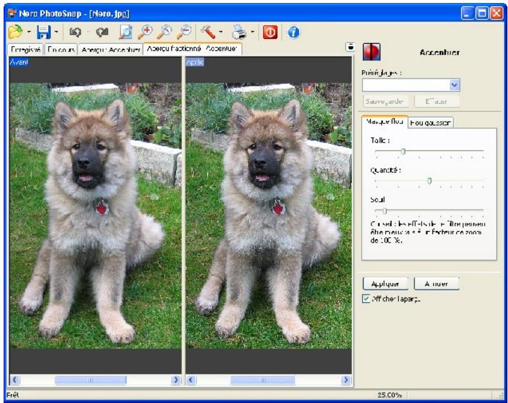Screen dimensions: 508x403
Task: Switch to the Enregistré tab
Action: [x=26, y=50]
